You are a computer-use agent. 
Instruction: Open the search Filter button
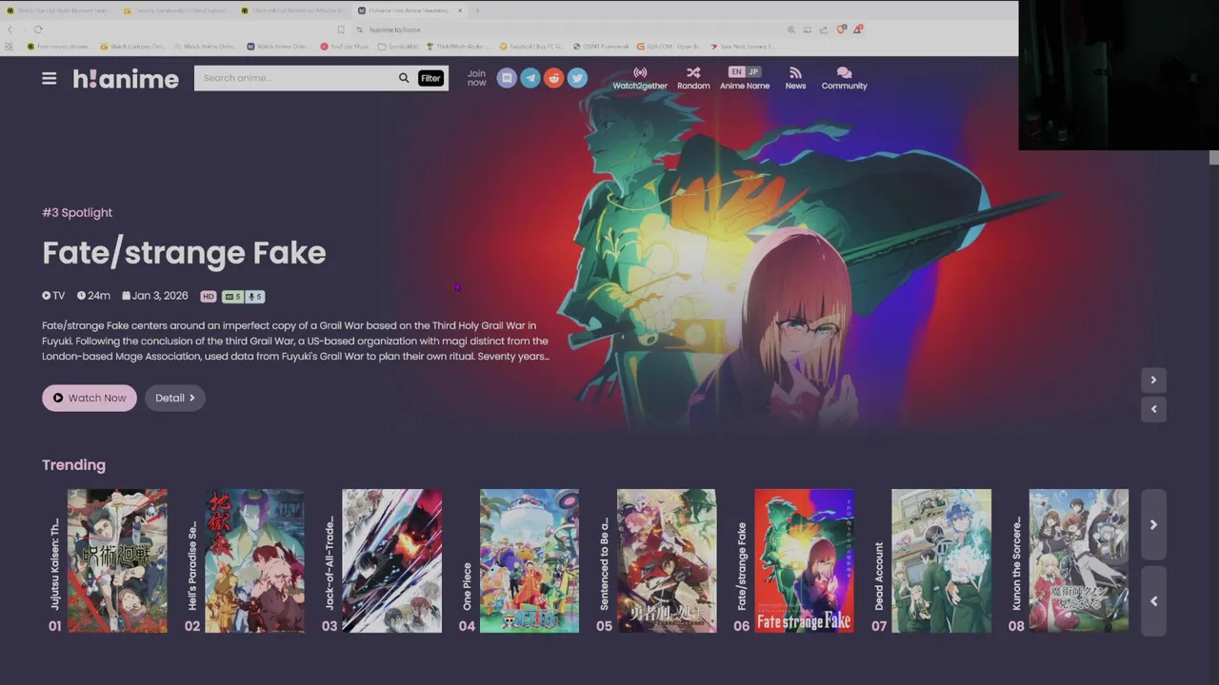click(x=430, y=78)
